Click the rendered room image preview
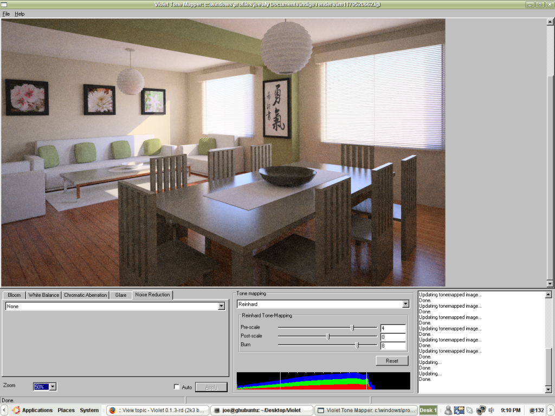The height and width of the screenshot is (416, 555). click(223, 152)
